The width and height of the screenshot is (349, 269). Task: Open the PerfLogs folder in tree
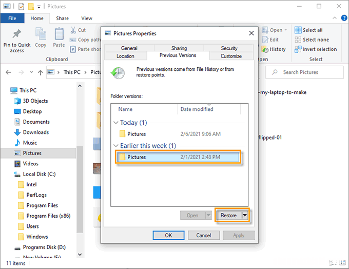coord(32,195)
